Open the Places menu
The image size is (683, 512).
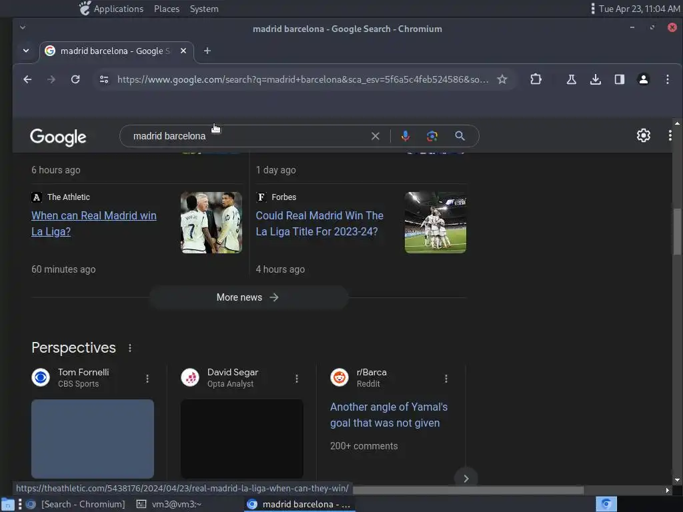pyautogui.click(x=166, y=9)
